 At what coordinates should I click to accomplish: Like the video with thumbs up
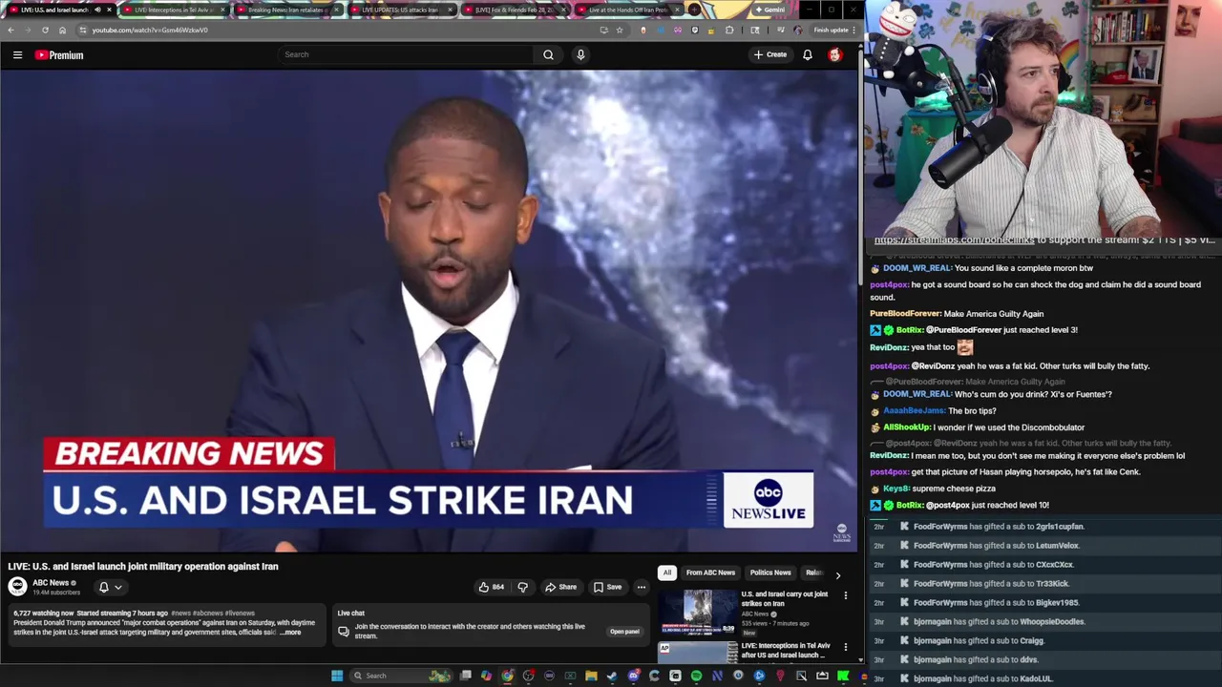pyautogui.click(x=491, y=587)
